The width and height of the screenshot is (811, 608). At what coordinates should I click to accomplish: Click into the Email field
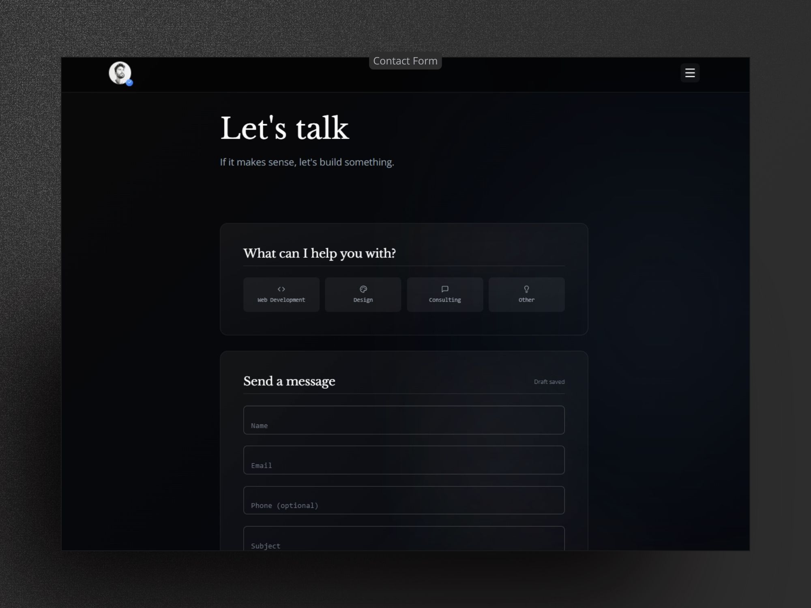(x=404, y=460)
